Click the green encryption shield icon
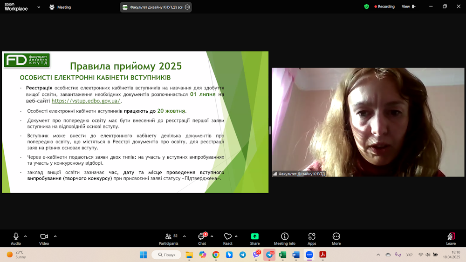Image resolution: width=466 pixels, height=262 pixels. coord(366,7)
